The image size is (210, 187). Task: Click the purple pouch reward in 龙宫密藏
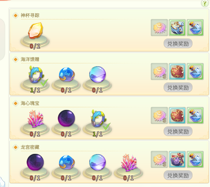pyautogui.click(x=177, y=159)
